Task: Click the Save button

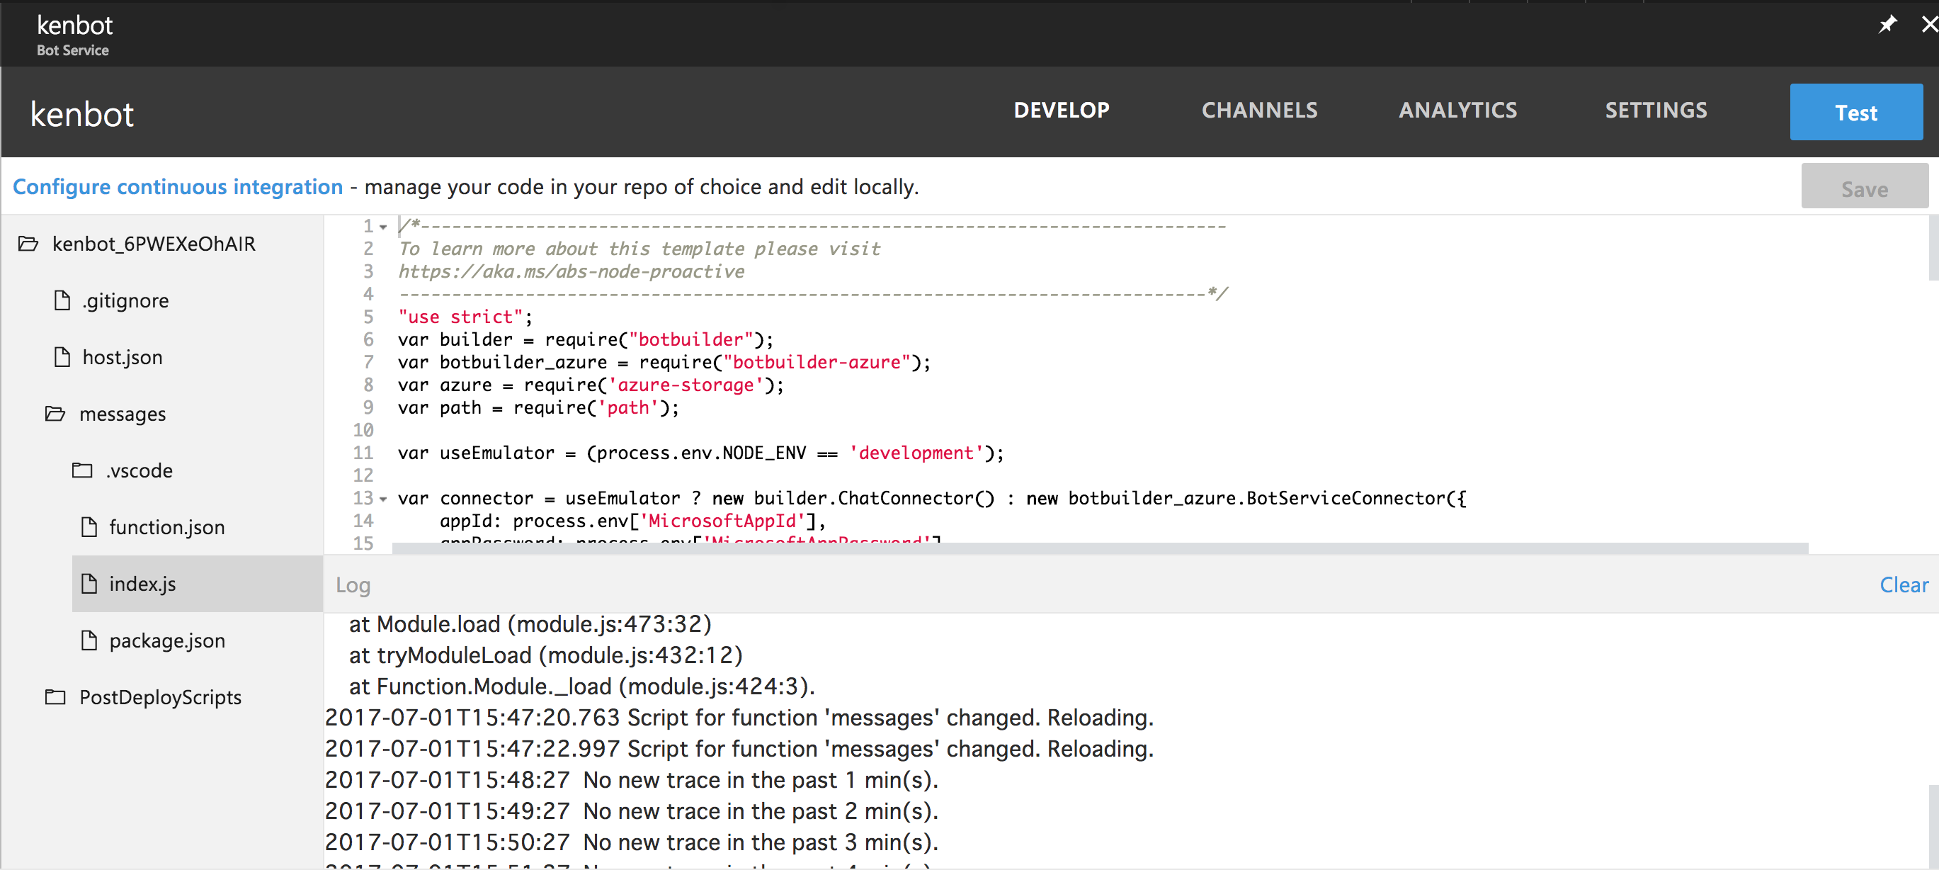Action: point(1865,186)
